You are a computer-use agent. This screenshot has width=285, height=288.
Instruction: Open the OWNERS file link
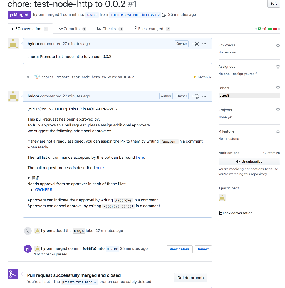[x=44, y=190]
